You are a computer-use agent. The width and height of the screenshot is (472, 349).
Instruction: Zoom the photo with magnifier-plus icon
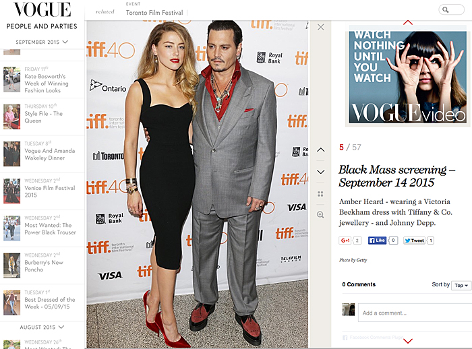320,215
